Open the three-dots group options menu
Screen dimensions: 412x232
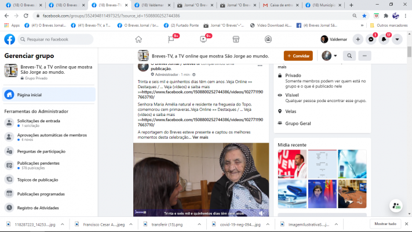[x=364, y=56]
